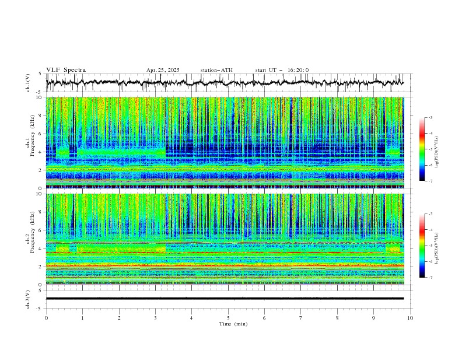The image size is (462, 357).
Task: Click the "station=ATH" label
Action: [216, 70]
